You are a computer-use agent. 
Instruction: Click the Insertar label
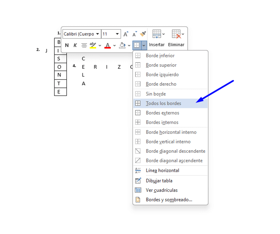click(157, 45)
